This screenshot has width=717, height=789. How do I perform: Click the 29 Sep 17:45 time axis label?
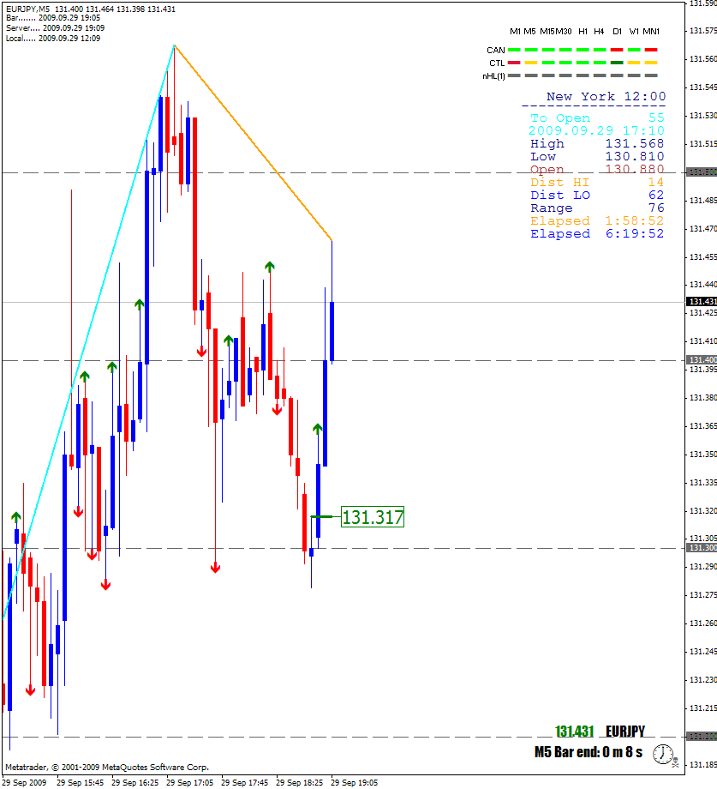pos(245,783)
